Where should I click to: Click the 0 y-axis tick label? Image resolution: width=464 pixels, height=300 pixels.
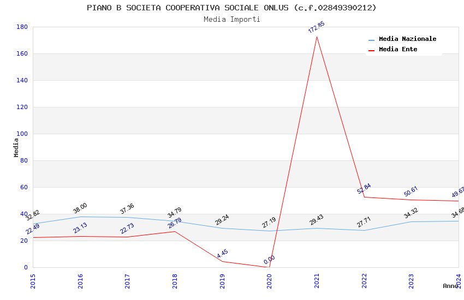click(x=26, y=267)
